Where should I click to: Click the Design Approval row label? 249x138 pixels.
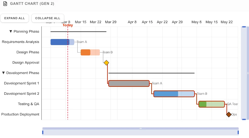26,63
